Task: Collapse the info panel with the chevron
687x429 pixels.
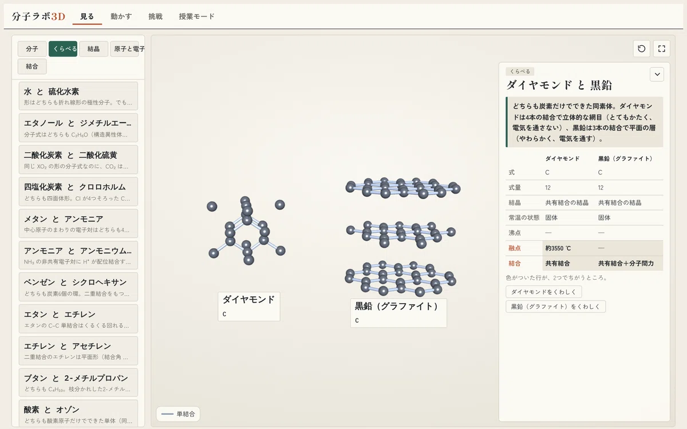Action: coord(657,74)
